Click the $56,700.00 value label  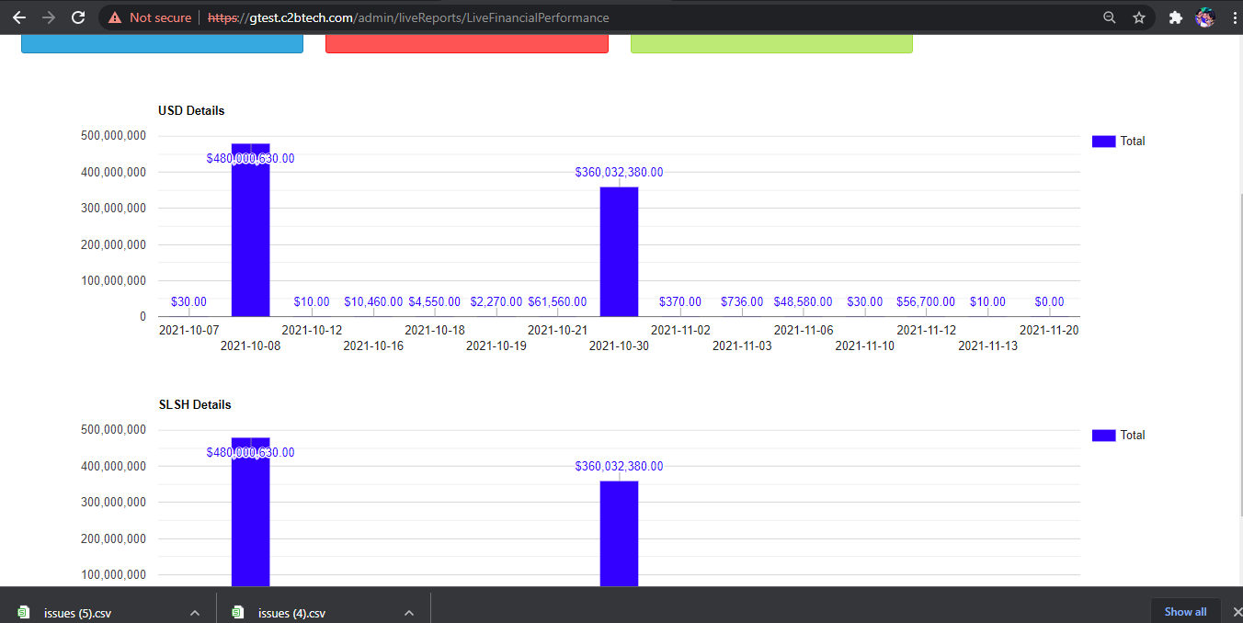point(926,301)
